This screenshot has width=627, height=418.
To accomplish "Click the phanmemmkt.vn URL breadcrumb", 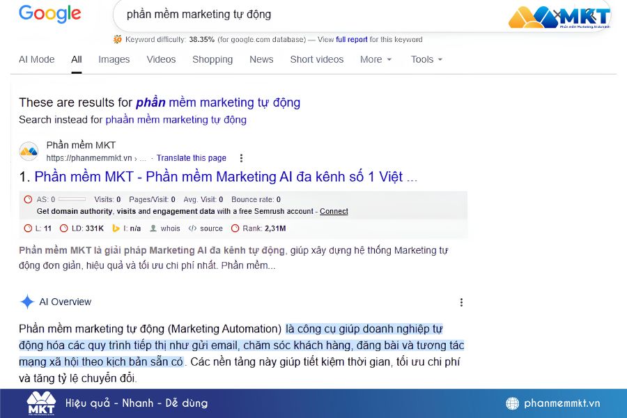I will click(x=96, y=158).
